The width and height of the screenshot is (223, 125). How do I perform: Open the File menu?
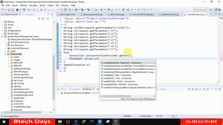tap(2, 5)
